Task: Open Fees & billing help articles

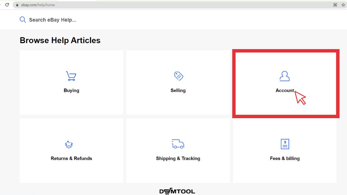Action: 285,151
